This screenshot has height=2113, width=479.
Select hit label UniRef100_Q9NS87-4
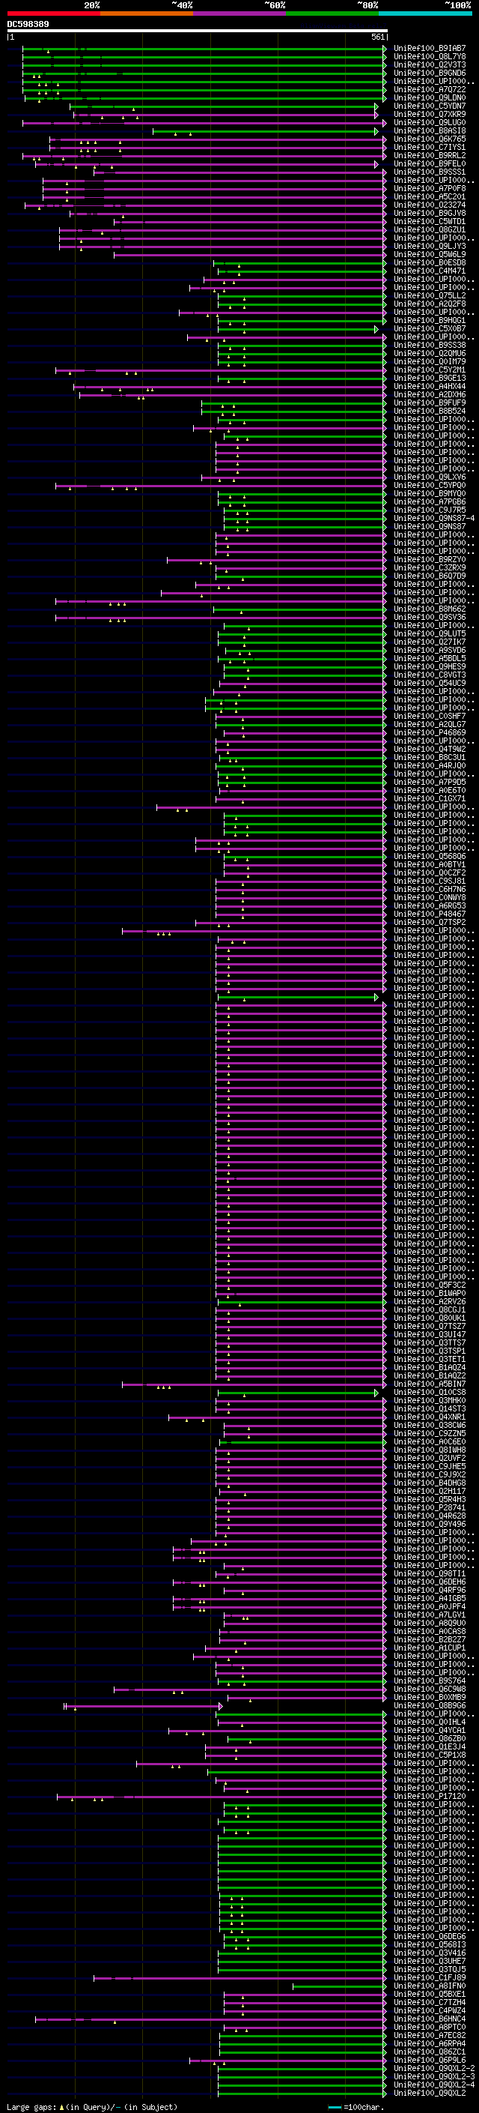434,519
